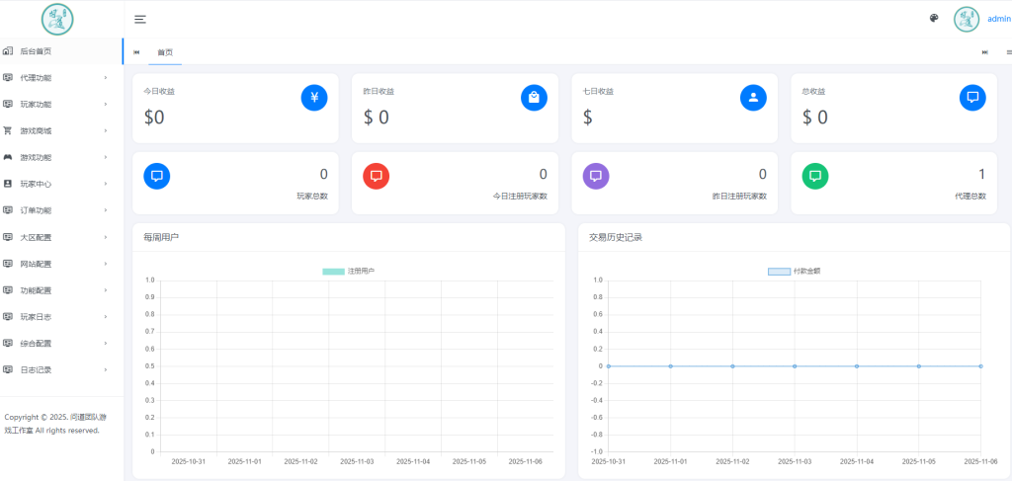Click the admin username link
This screenshot has width=1012, height=481.
[998, 19]
